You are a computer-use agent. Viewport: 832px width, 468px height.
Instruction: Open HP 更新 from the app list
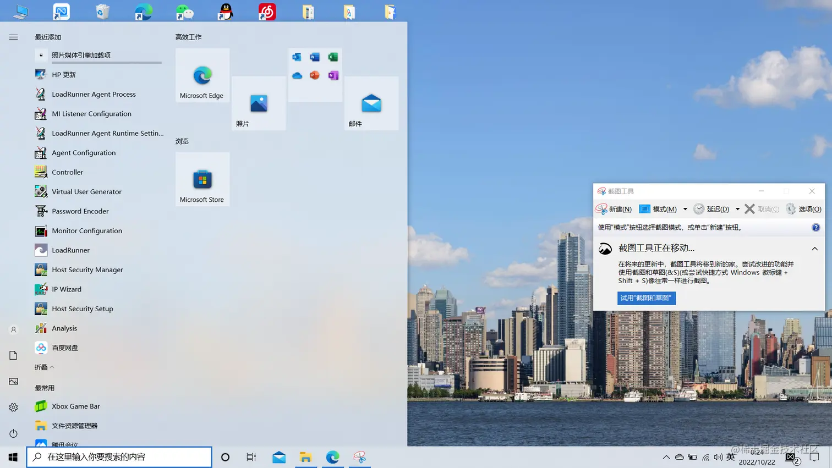click(x=98, y=75)
